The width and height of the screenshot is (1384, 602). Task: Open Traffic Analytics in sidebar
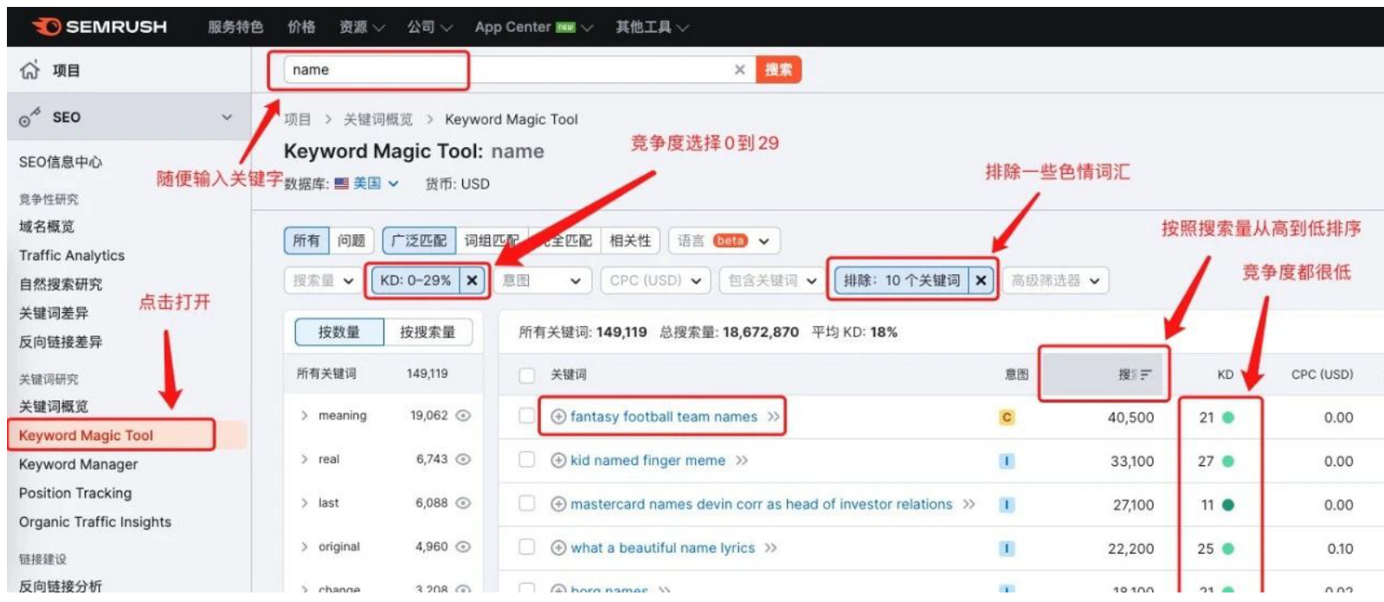click(x=72, y=255)
